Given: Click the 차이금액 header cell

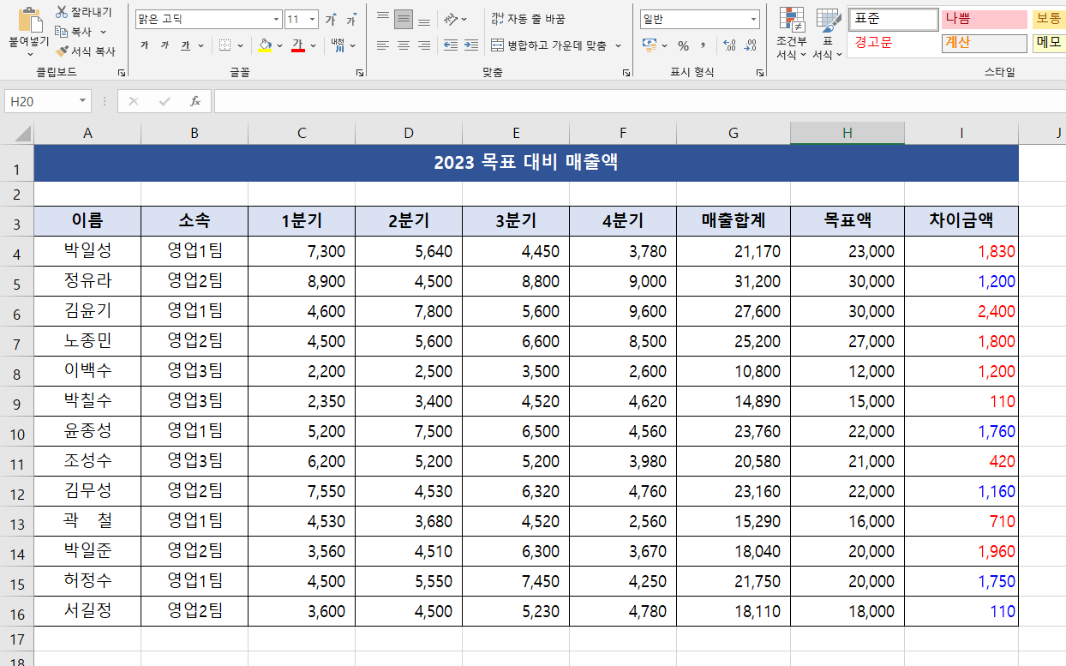Looking at the screenshot, I should (x=961, y=220).
